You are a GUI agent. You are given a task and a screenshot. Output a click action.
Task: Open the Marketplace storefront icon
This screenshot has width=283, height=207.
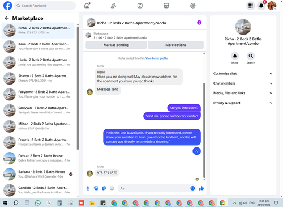pos(166,6)
